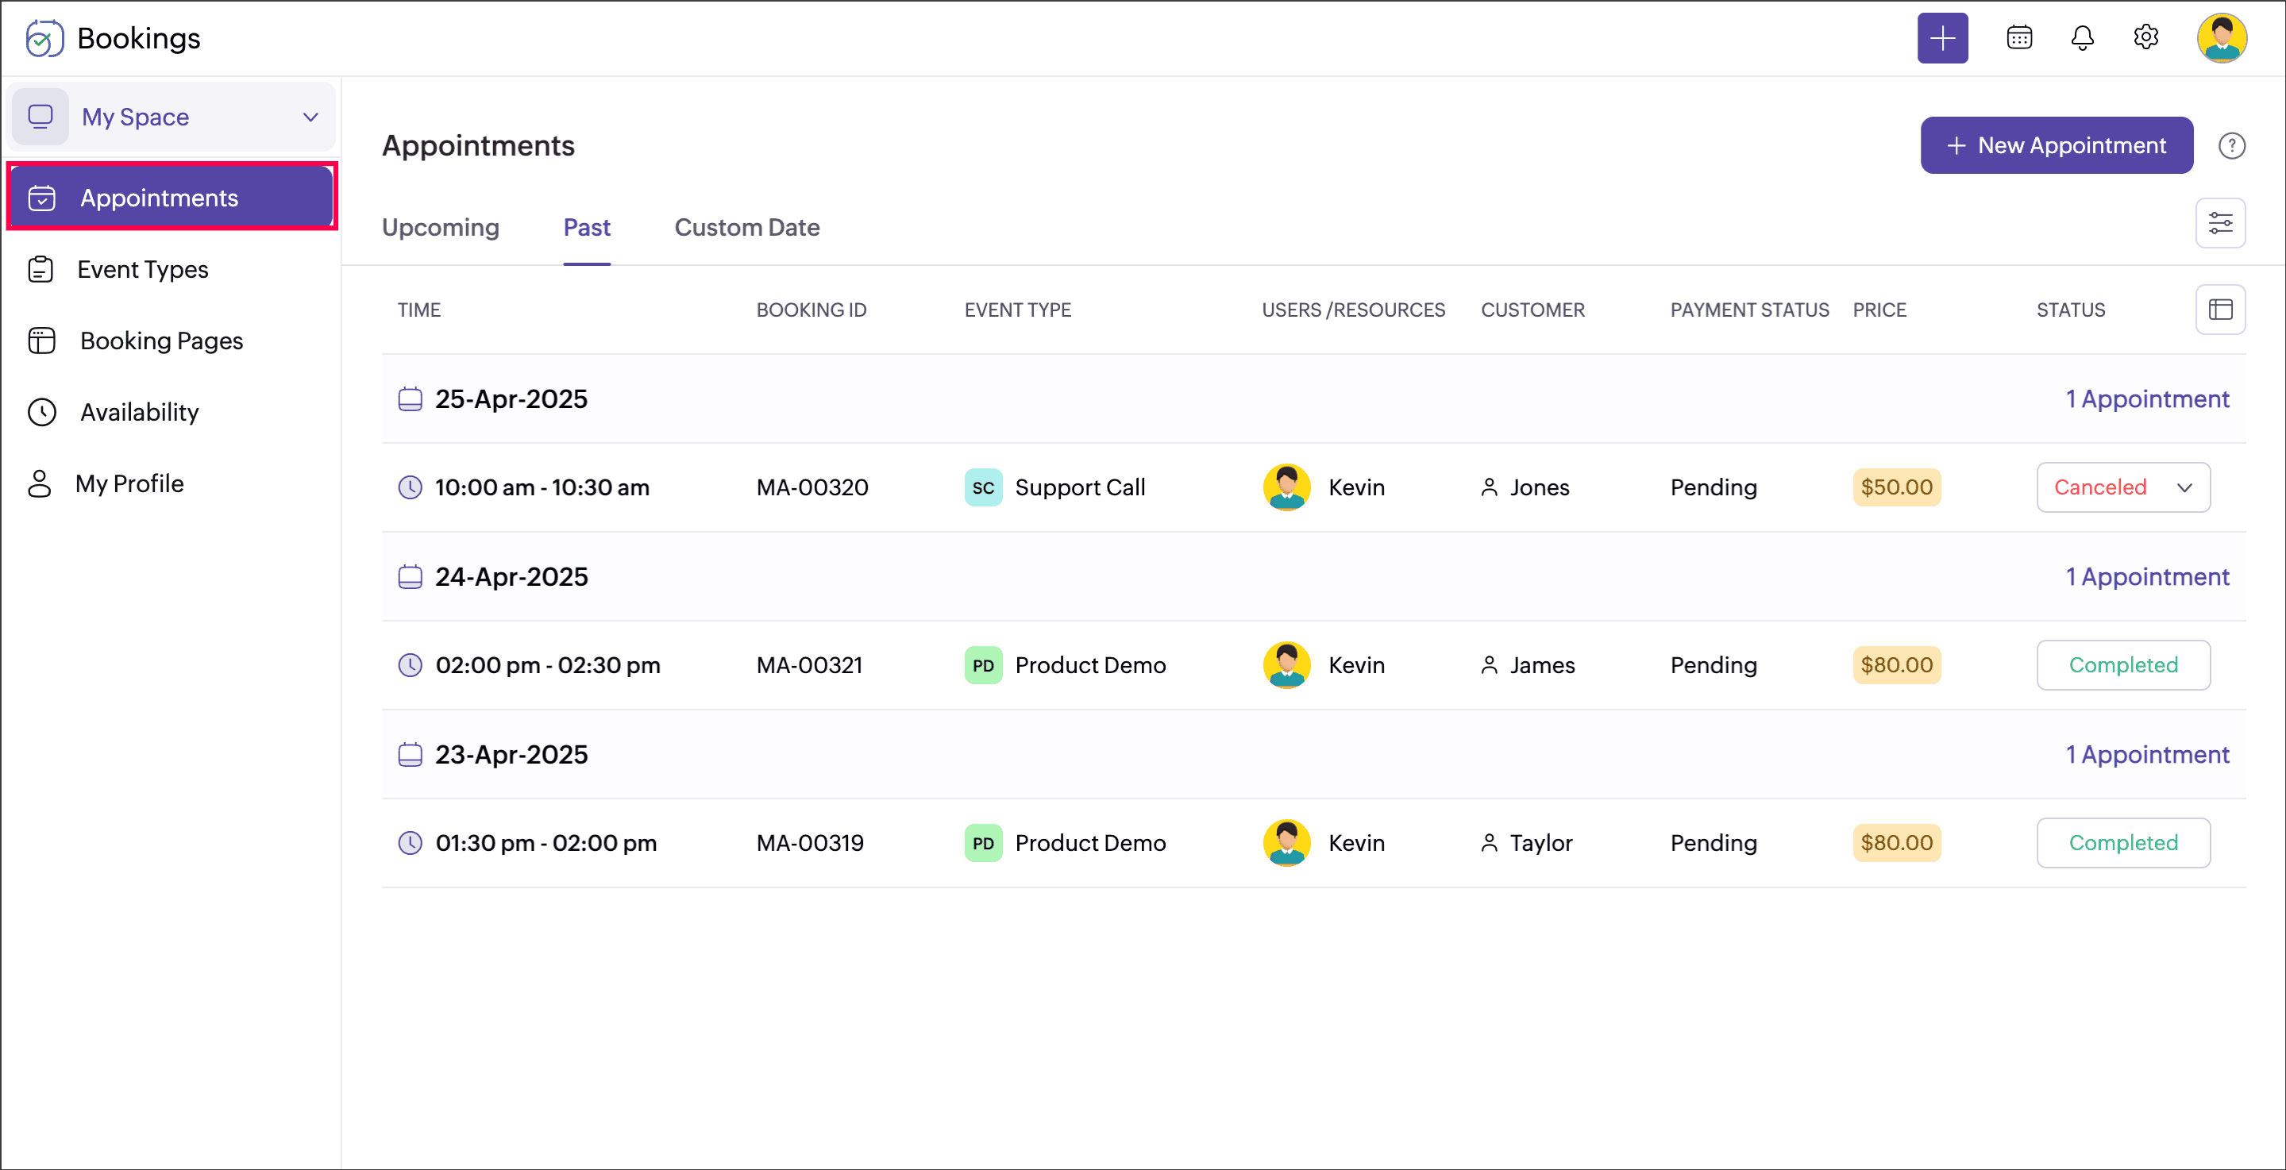The width and height of the screenshot is (2286, 1170).
Task: Open the calendar view icon in header
Action: [2019, 38]
